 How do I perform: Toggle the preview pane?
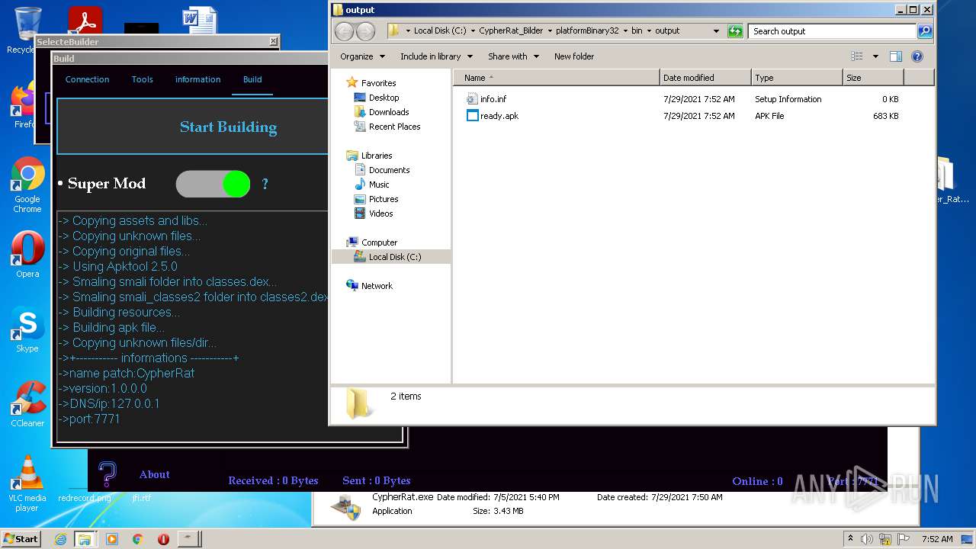coord(896,56)
